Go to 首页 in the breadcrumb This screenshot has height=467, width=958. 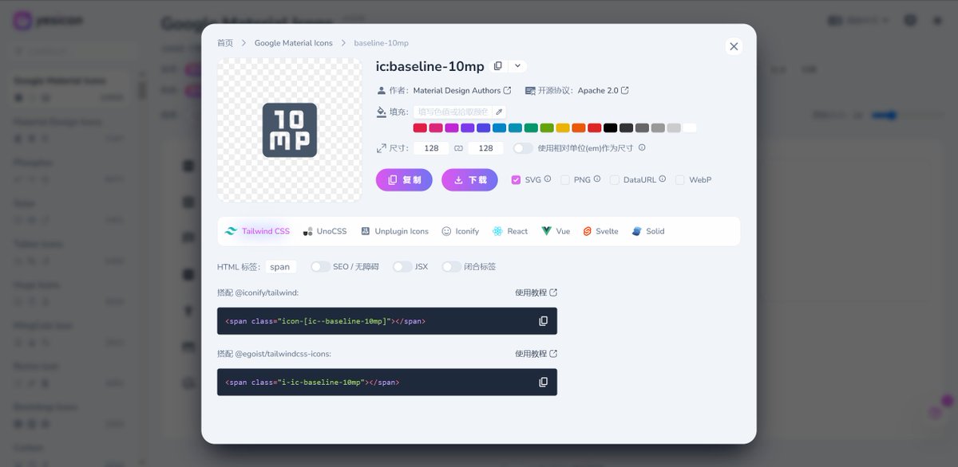[x=225, y=43]
